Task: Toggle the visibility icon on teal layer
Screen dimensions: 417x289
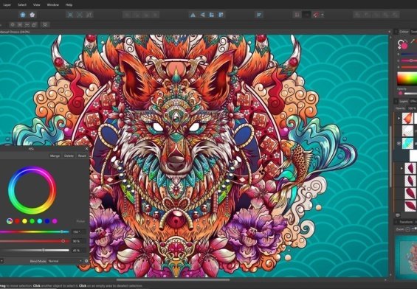Action: pos(399,144)
